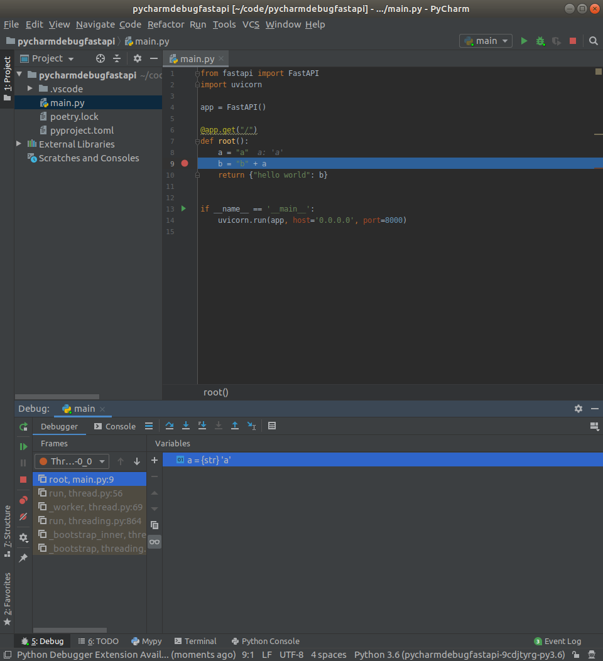Open the main run configuration dropdown
Screen dimensions: 603x661
(x=484, y=40)
